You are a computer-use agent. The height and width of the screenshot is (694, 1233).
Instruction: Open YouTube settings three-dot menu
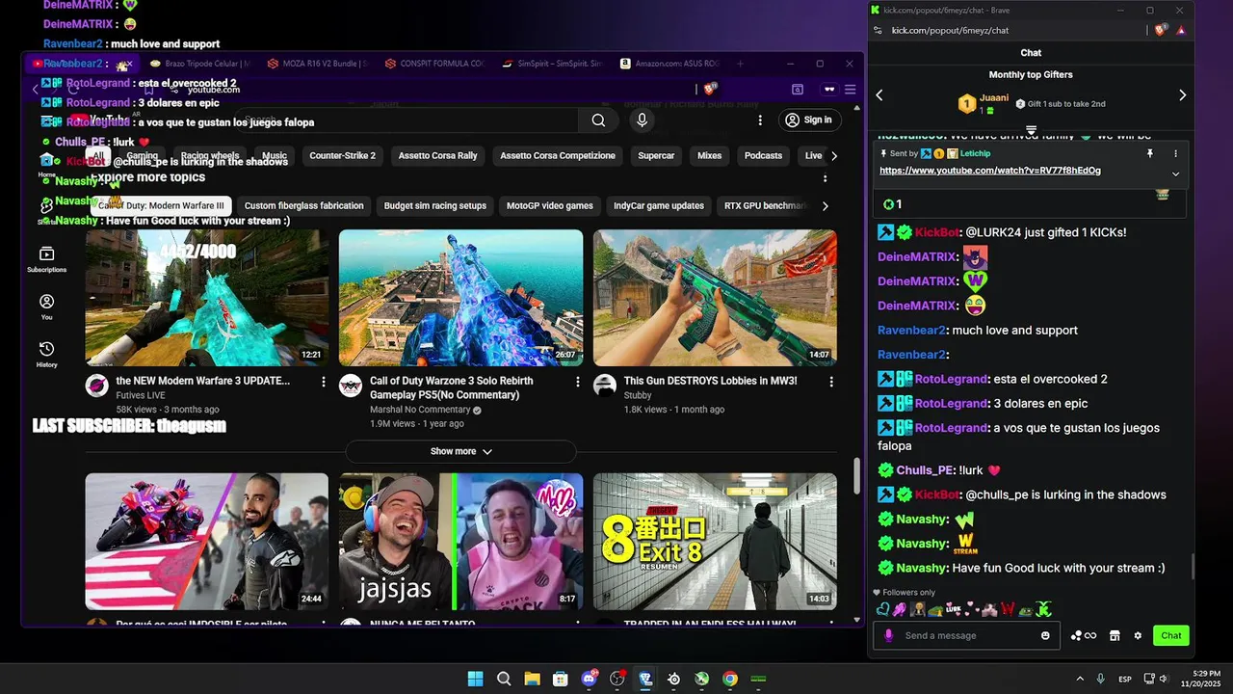pos(760,120)
